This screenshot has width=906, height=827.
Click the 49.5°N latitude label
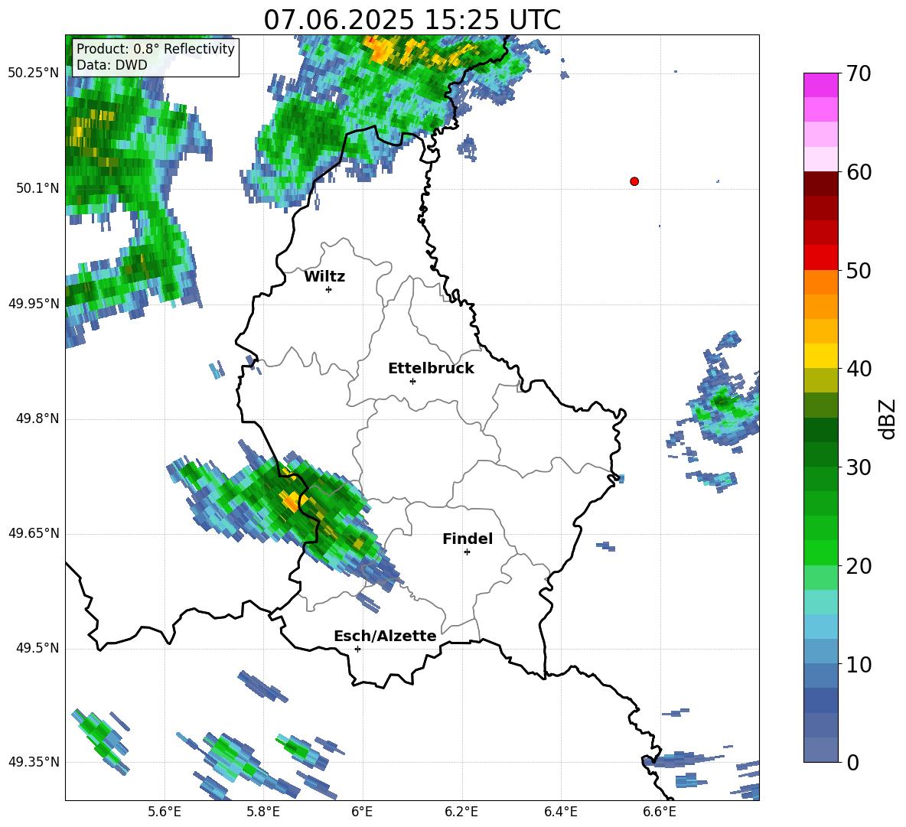37,648
